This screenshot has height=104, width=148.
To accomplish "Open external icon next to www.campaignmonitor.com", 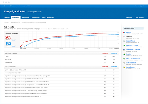I will (20, 73).
